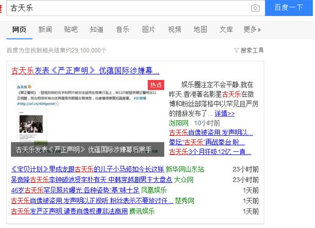Open the 贴吧 tab
This screenshot has height=228, width=315.
click(x=71, y=29)
